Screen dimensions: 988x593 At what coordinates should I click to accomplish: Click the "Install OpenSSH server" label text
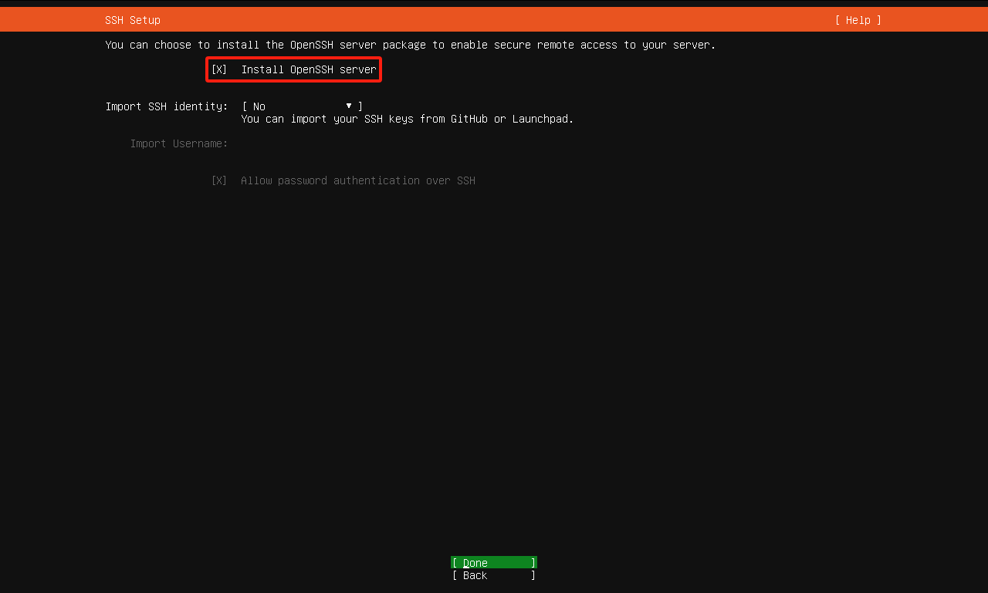pyautogui.click(x=309, y=69)
